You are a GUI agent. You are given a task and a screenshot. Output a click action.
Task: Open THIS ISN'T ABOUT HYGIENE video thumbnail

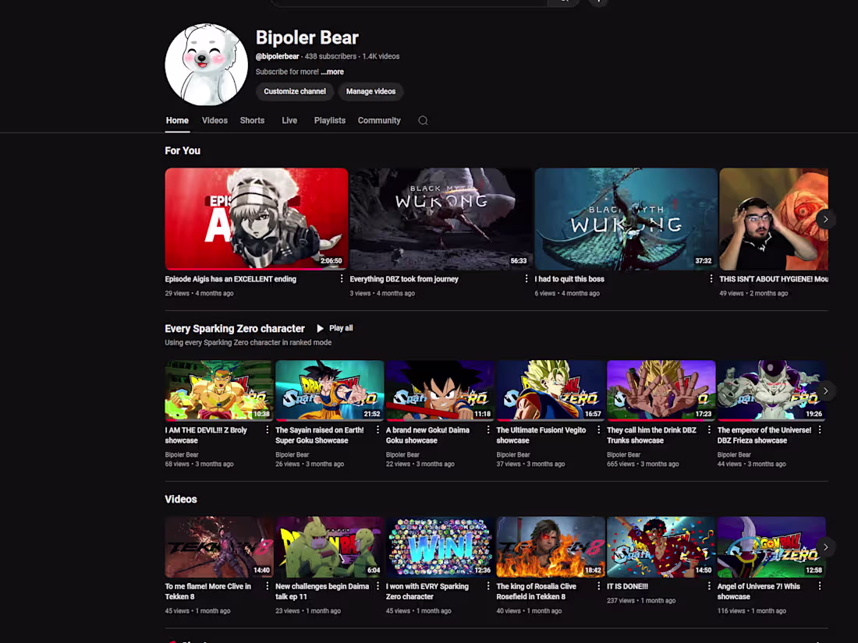[x=774, y=219]
